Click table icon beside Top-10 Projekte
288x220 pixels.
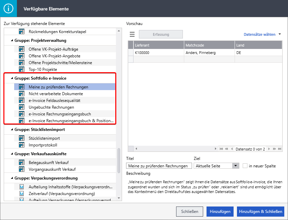pos(22,70)
